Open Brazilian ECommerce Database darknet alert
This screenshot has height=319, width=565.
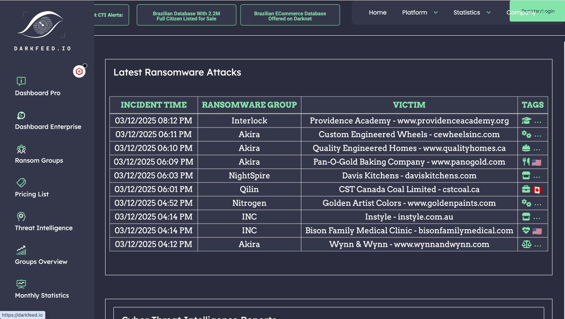point(290,16)
